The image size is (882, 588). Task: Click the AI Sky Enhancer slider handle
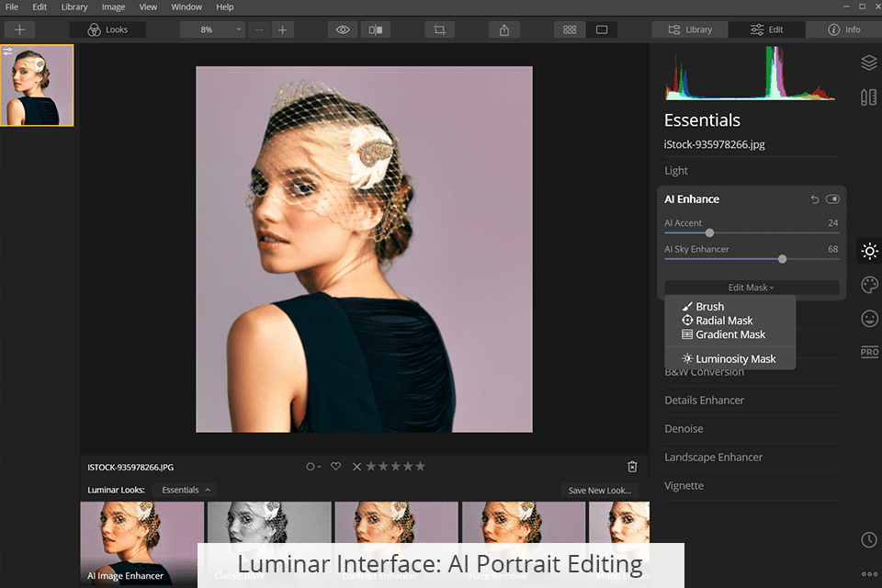pyautogui.click(x=782, y=259)
